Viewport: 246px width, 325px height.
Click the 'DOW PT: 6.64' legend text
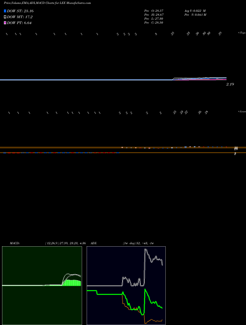click(19, 23)
